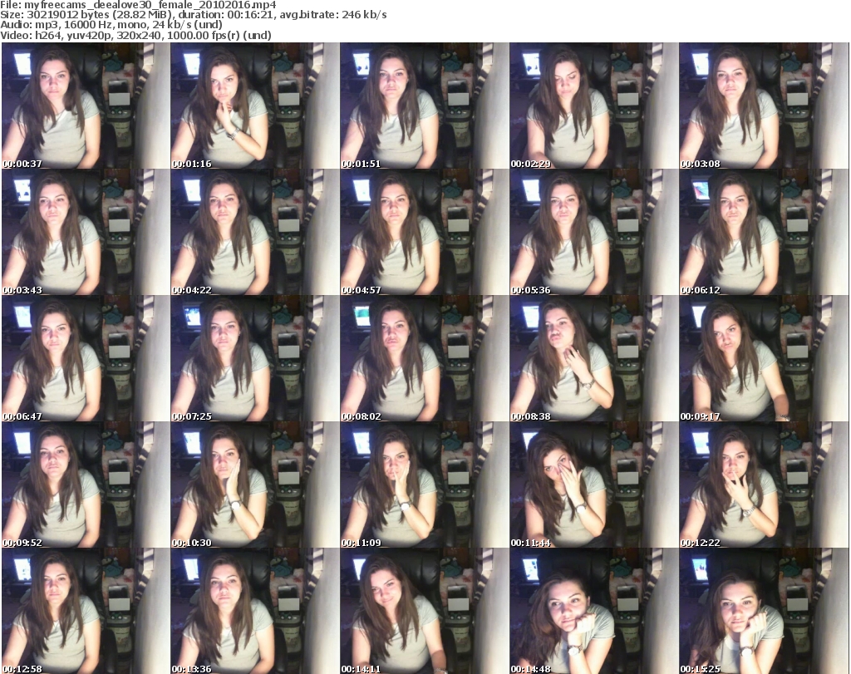Viewport: 851px width, 674px height.
Task: Pick the frame stamped 00:09:17
Action: coord(764,359)
